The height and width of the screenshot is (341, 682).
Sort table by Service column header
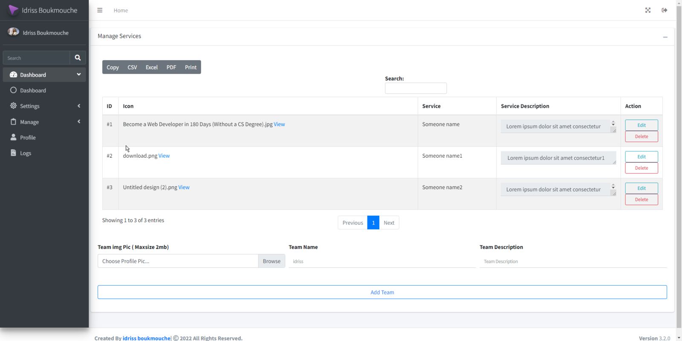point(431,106)
